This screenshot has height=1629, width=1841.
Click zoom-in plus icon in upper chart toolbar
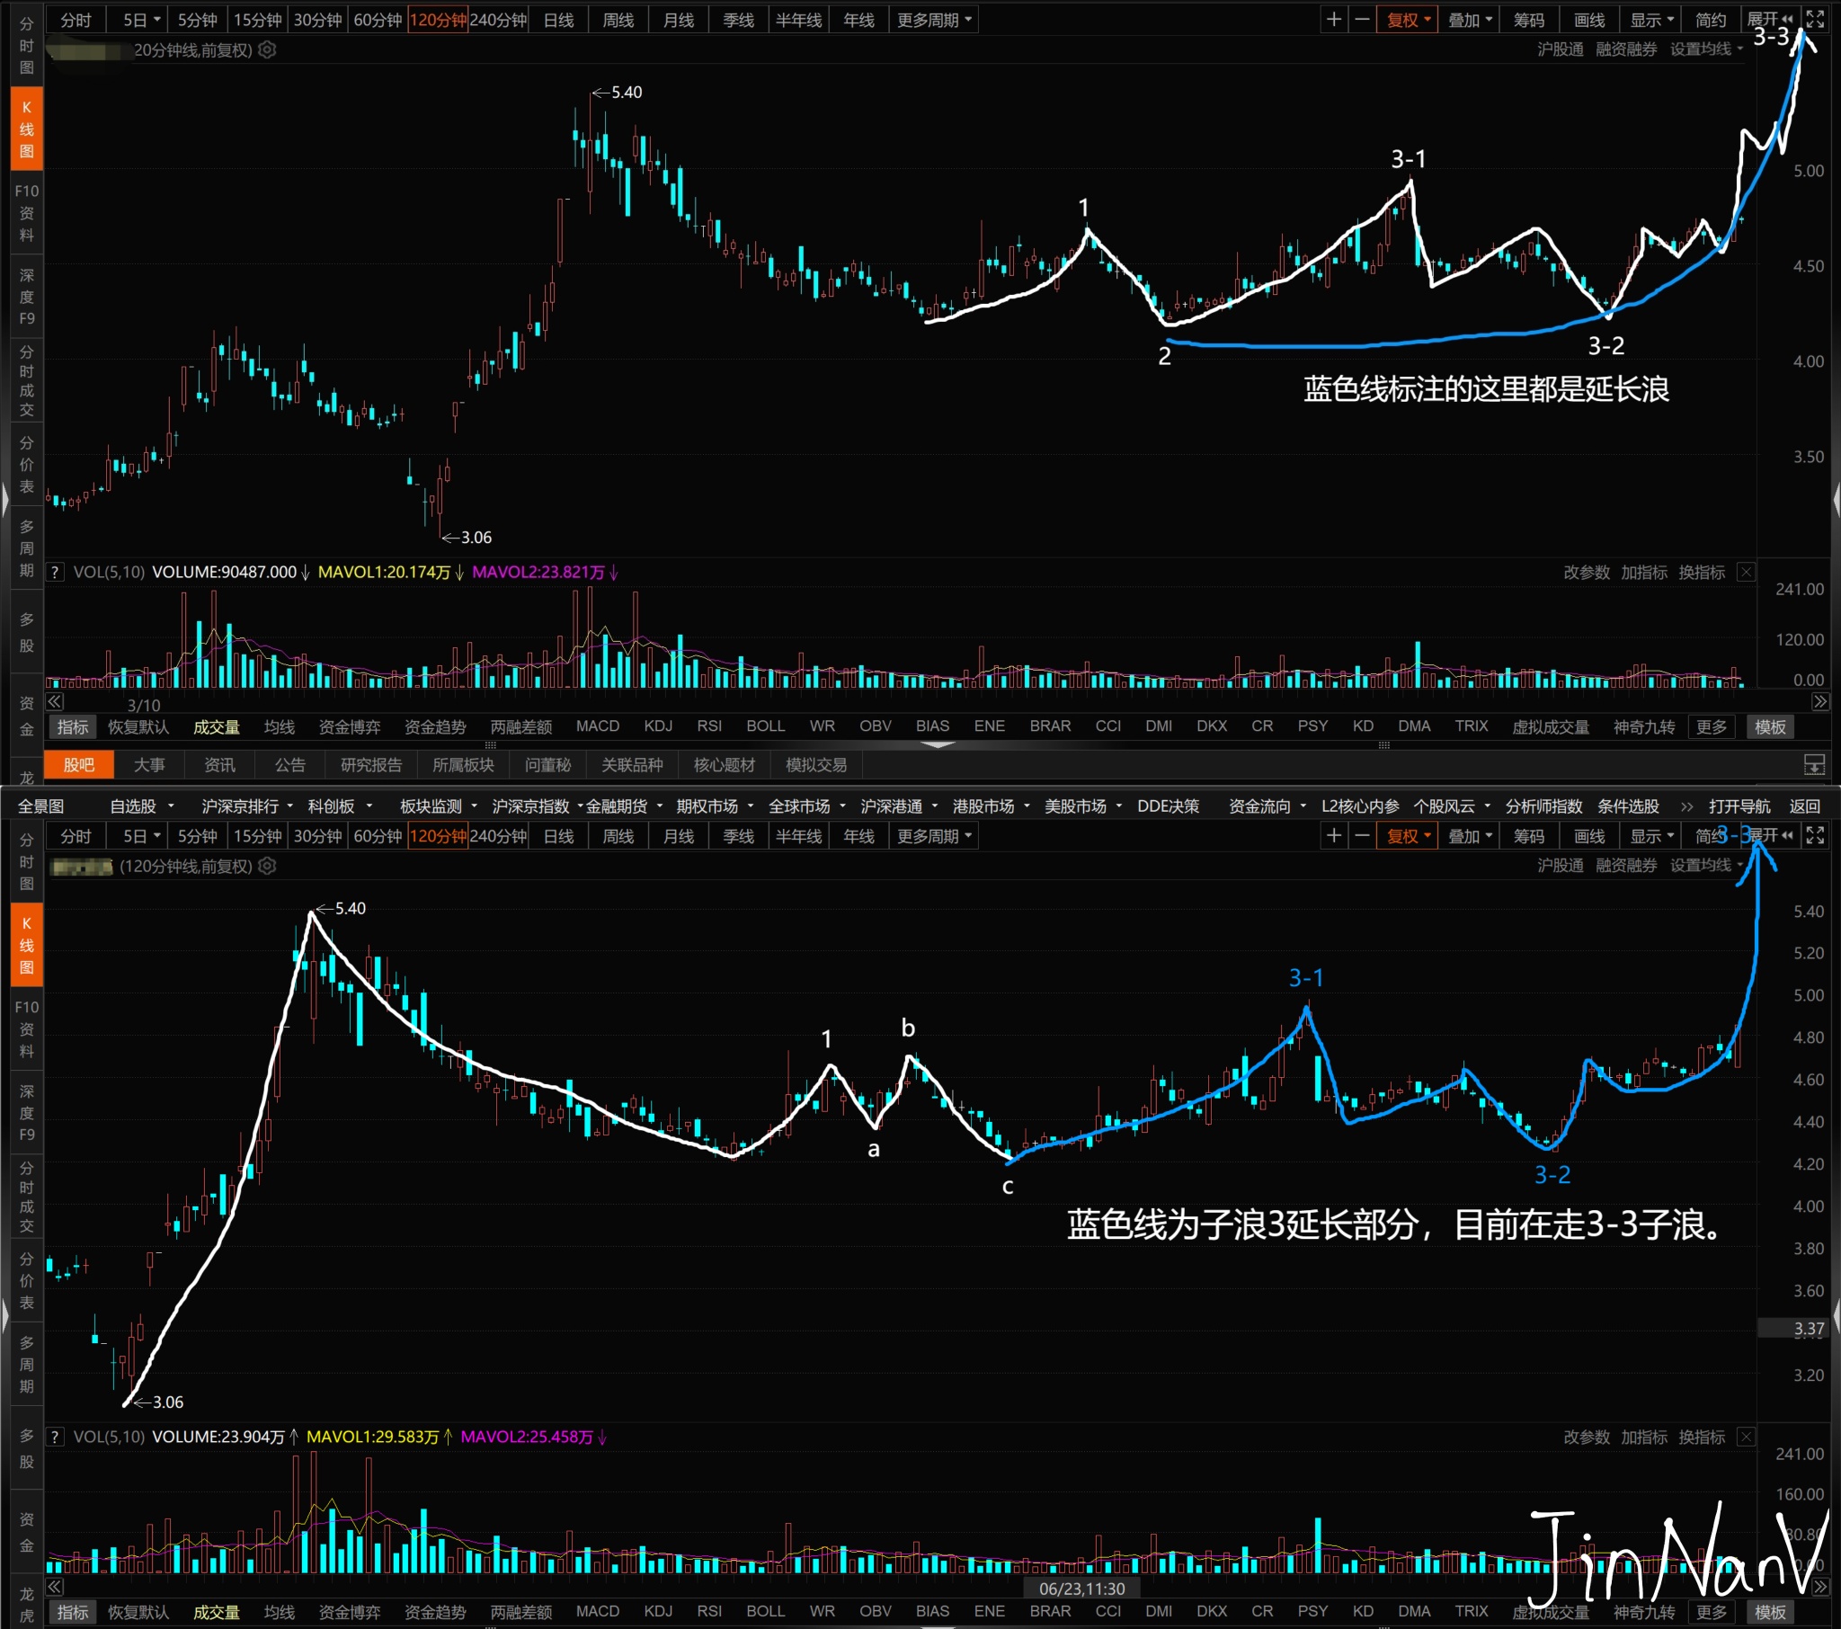pos(1333,20)
